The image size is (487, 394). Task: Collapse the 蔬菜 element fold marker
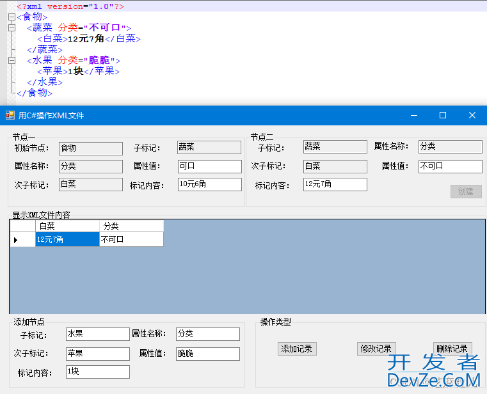coord(12,28)
